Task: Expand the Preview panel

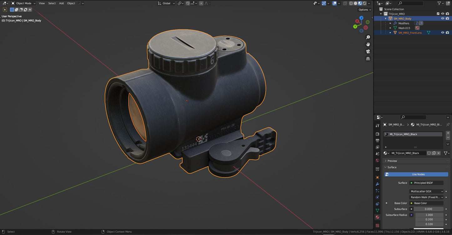Action: (x=392, y=161)
